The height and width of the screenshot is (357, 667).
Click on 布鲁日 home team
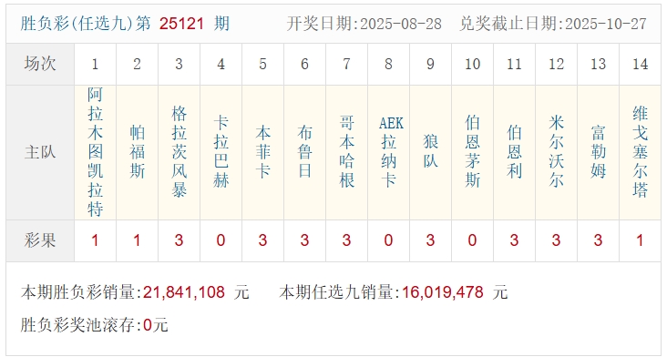coord(304,152)
